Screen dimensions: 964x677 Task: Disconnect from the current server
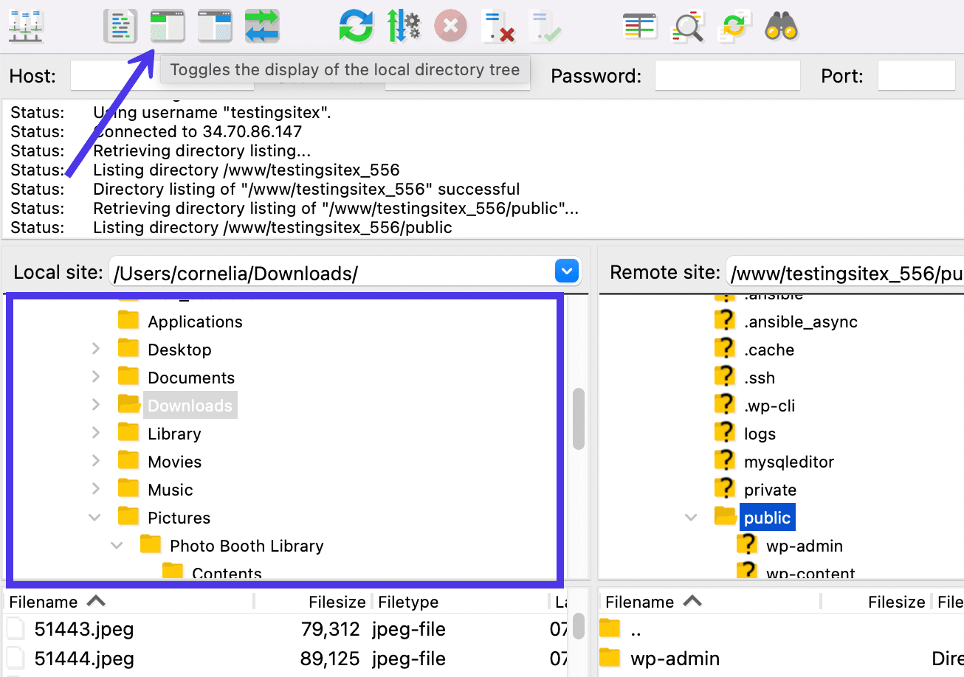coord(498,26)
